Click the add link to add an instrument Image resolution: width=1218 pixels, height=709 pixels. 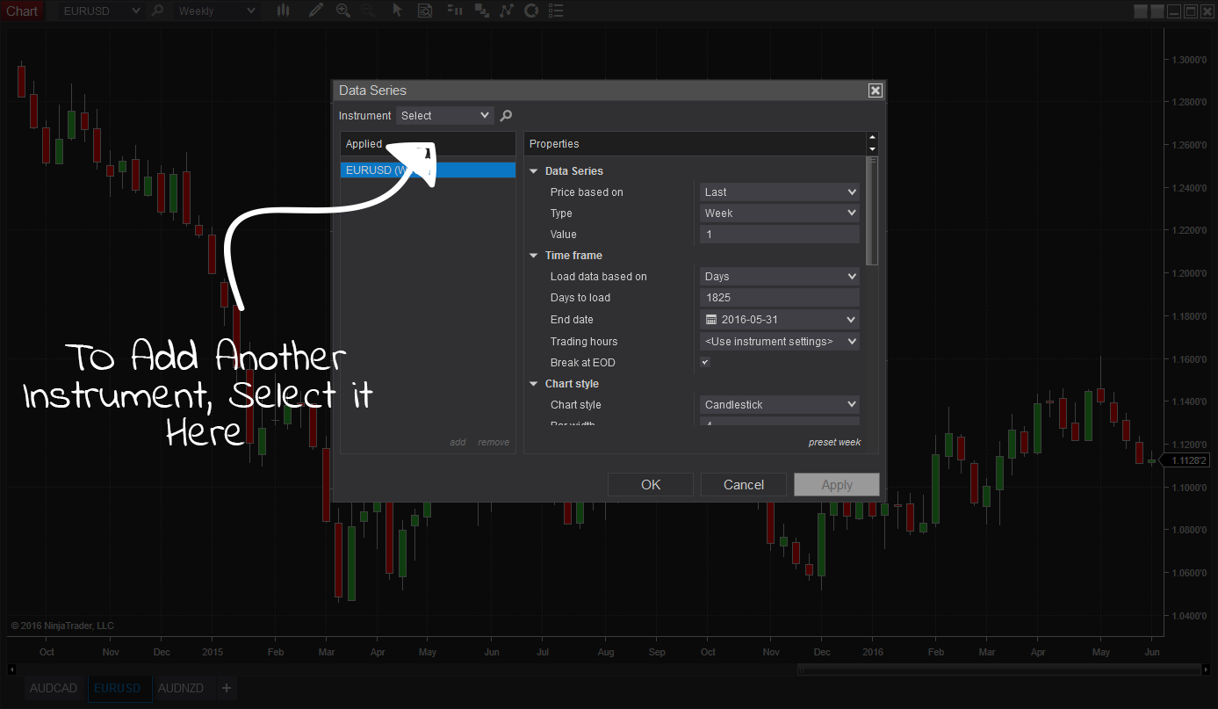point(458,442)
